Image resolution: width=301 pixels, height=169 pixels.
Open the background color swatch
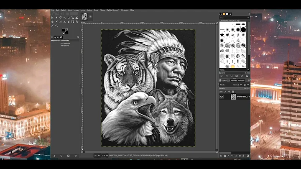(66, 33)
